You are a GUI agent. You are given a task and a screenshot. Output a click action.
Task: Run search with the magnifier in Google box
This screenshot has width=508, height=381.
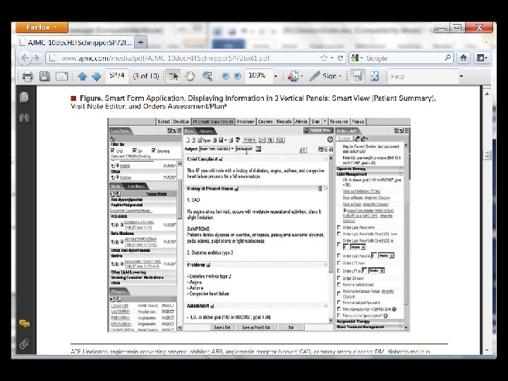coord(448,58)
